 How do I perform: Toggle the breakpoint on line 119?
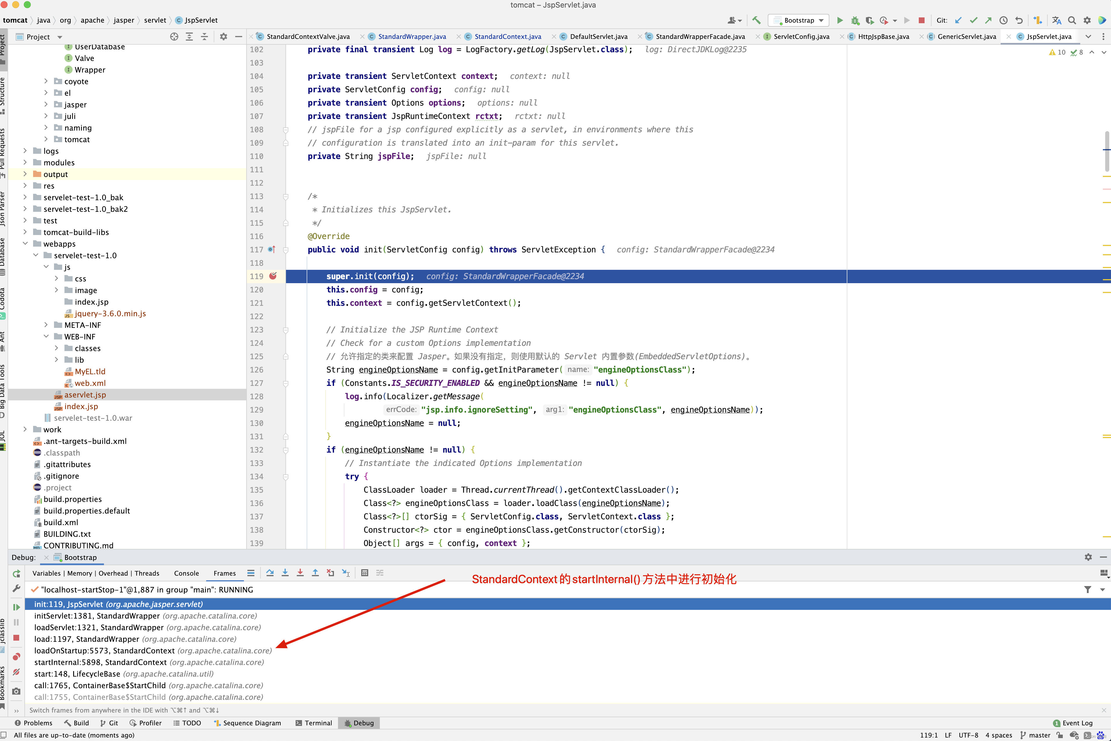tap(273, 276)
